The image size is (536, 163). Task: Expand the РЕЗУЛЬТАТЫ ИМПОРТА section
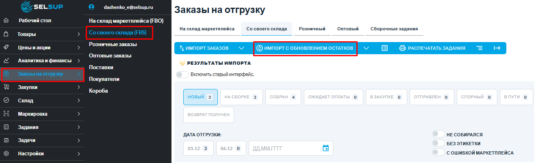(215, 63)
